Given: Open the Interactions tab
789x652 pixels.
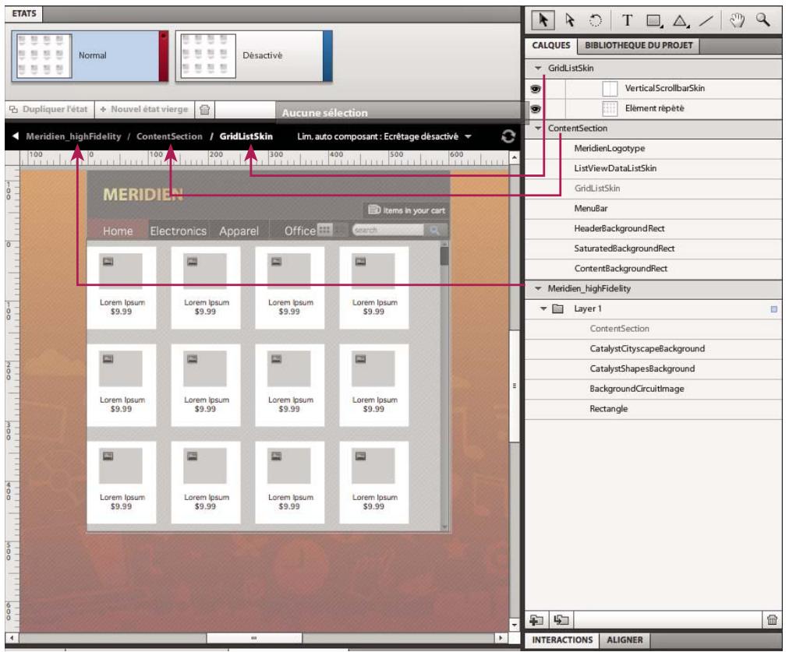Looking at the screenshot, I should [x=562, y=640].
